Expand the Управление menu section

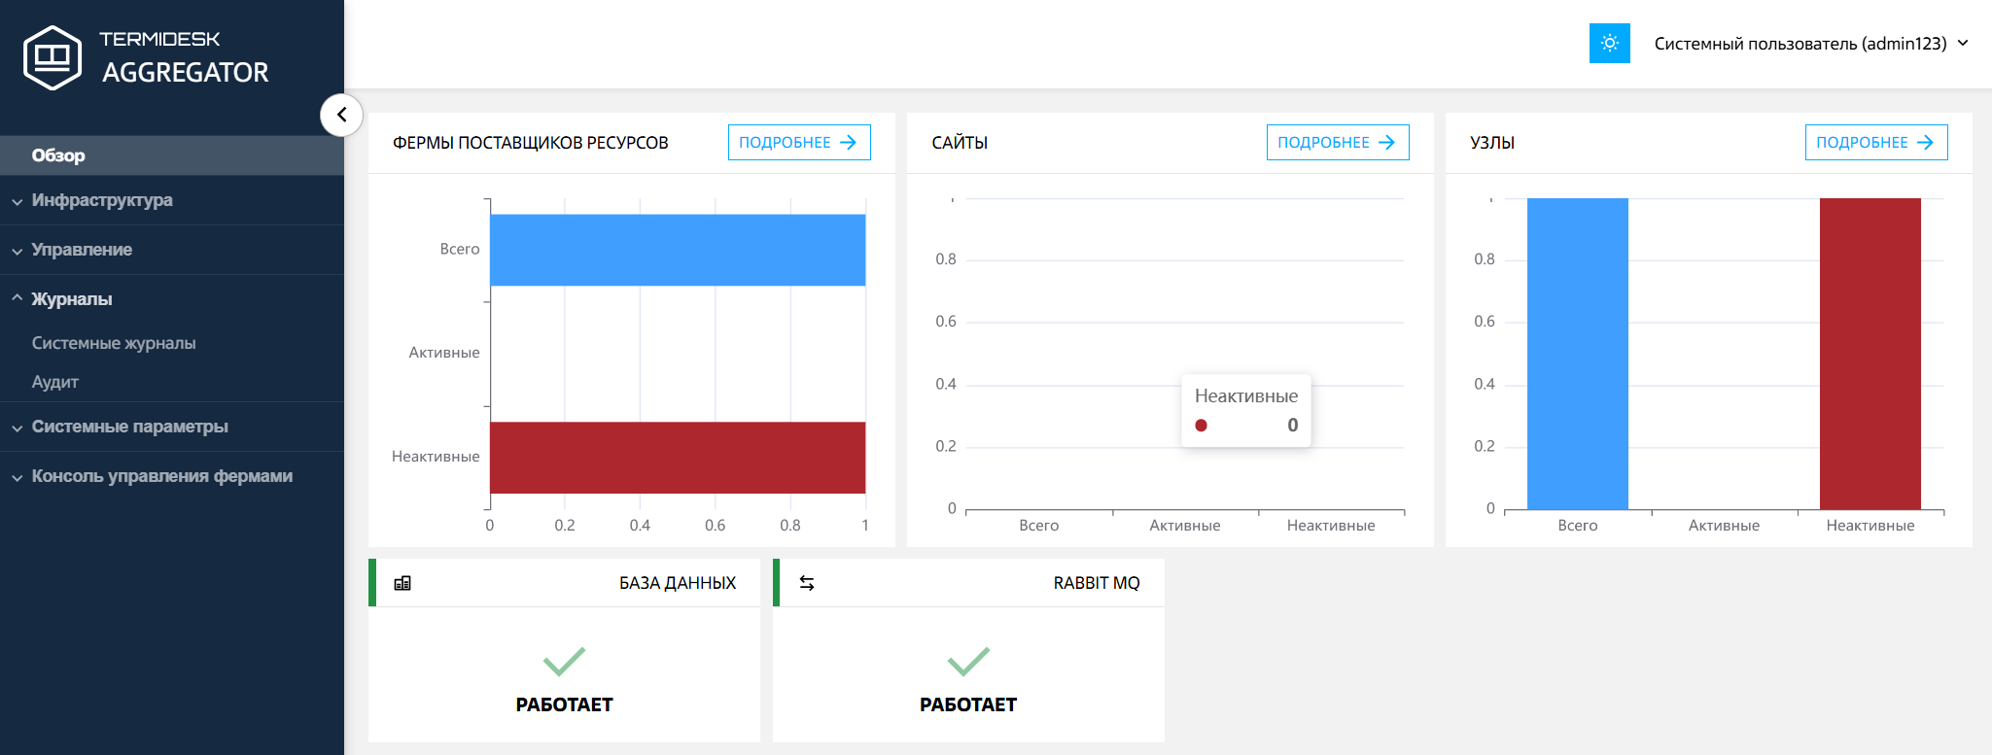(x=82, y=250)
